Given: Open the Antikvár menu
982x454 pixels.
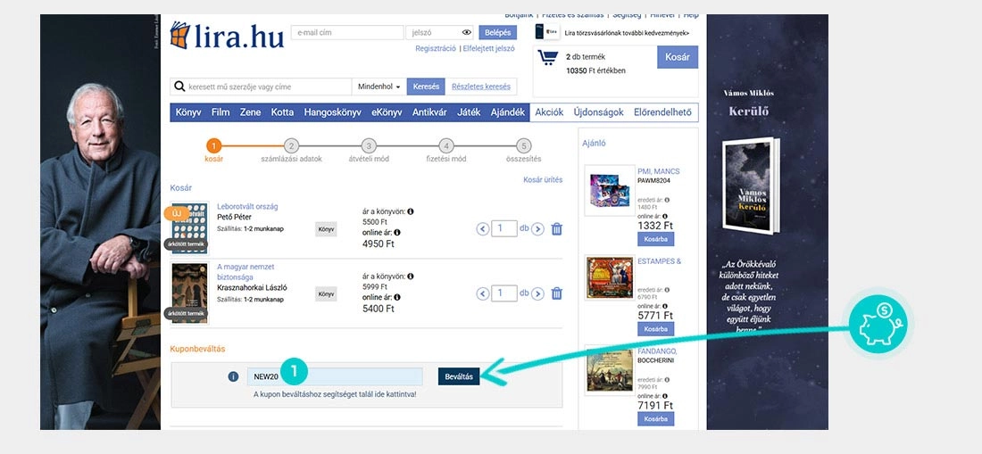Looking at the screenshot, I should pos(429,112).
